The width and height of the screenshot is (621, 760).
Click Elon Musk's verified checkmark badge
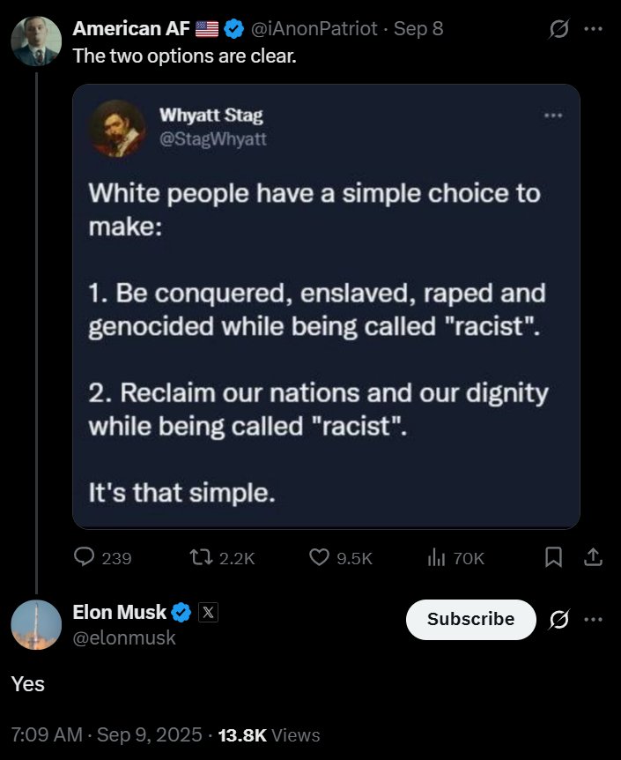coord(181,613)
